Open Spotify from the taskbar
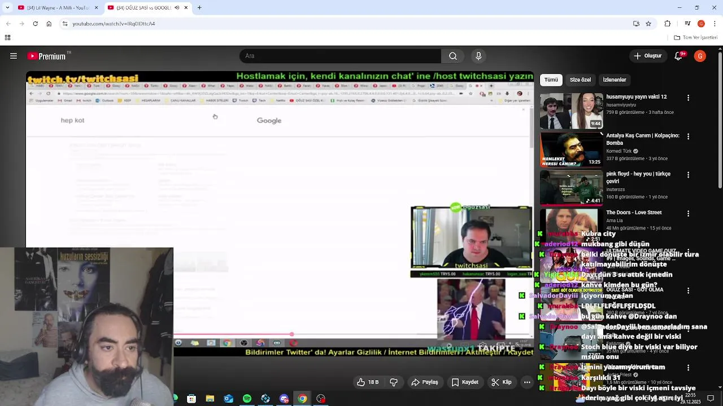 click(x=247, y=399)
